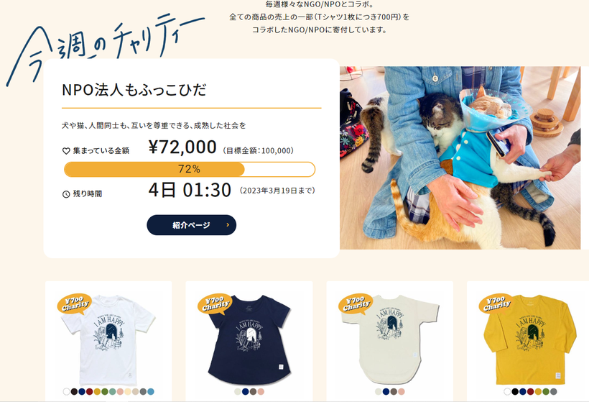
Task: Click the clock icon beside 残り時間
Action: pos(66,194)
